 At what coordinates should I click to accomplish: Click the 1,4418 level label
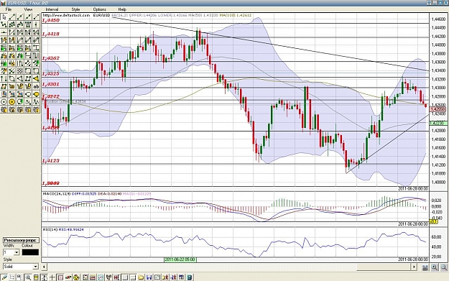(51, 34)
